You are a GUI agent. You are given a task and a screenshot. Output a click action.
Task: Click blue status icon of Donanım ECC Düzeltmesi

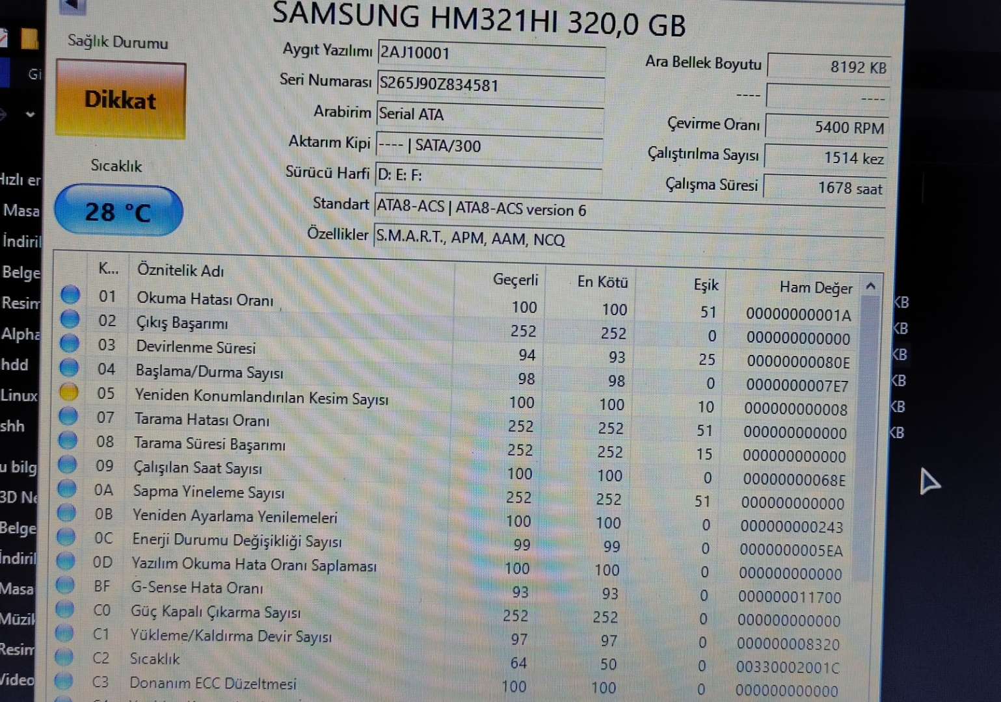[x=63, y=681]
